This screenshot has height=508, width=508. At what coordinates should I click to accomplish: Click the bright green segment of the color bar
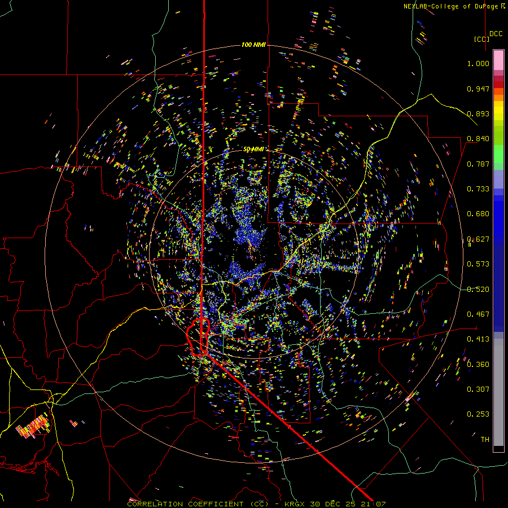[x=498, y=154]
